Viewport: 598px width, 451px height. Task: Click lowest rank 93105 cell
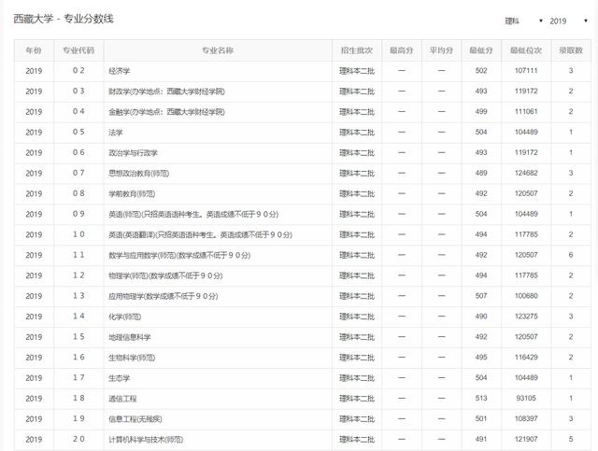[x=526, y=399]
